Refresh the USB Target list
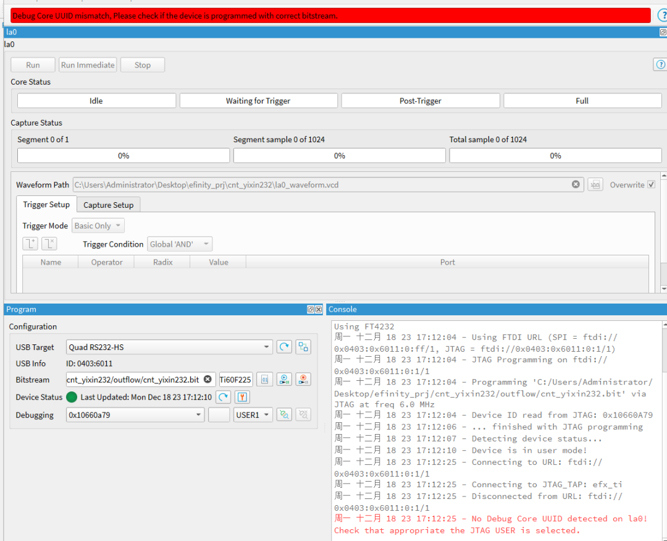Image resolution: width=667 pixels, height=541 pixels. (x=284, y=347)
